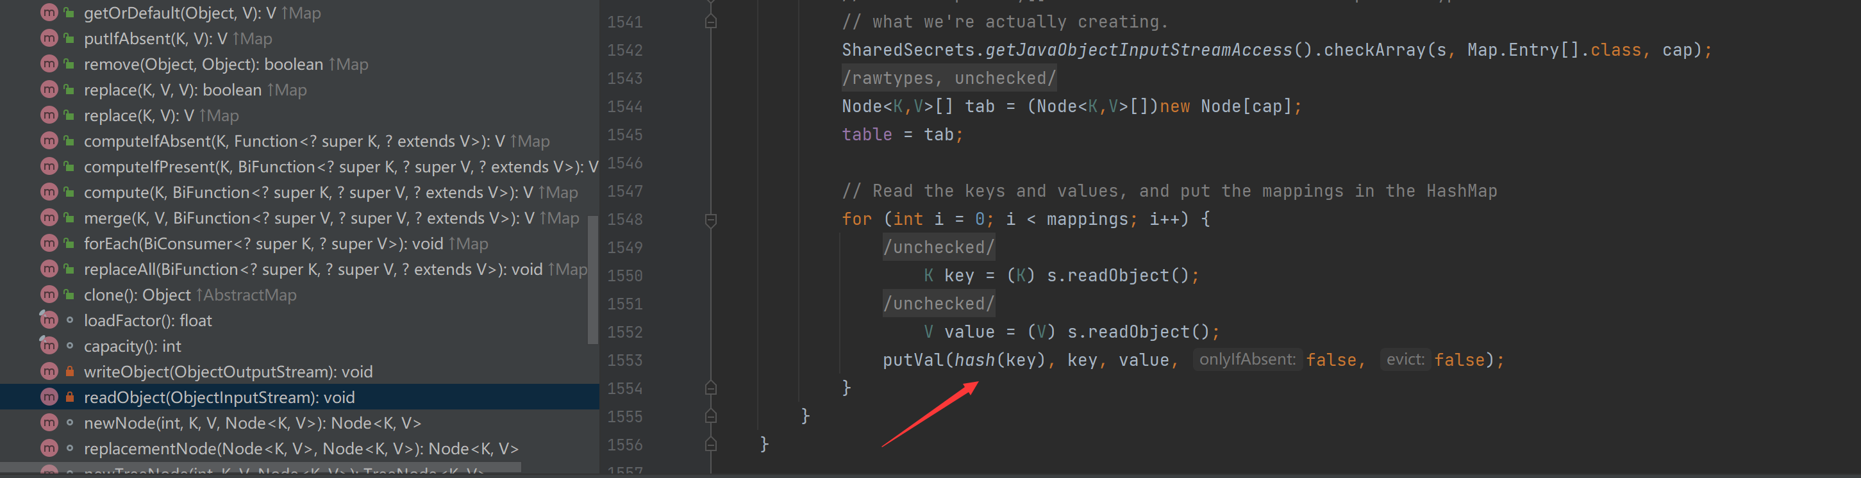Click the method icon beside capacity(): int
The image size is (1861, 478).
click(49, 346)
